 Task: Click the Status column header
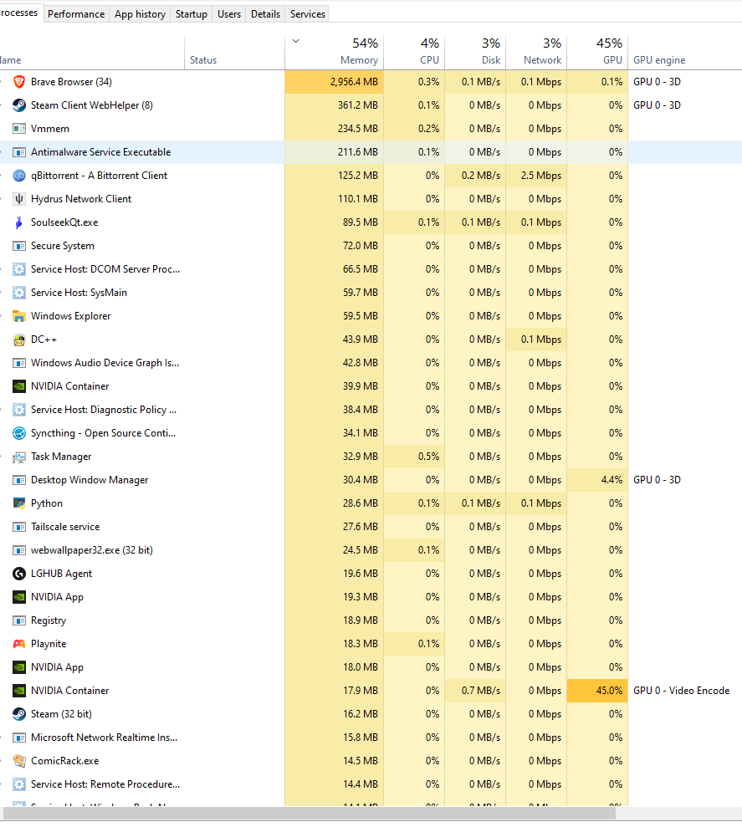[x=235, y=52]
